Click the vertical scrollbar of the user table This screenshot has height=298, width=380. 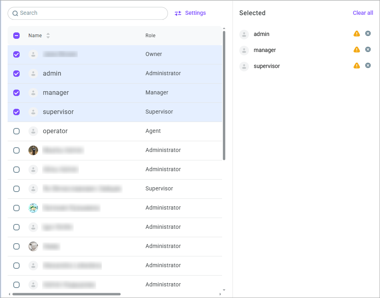pos(224,96)
